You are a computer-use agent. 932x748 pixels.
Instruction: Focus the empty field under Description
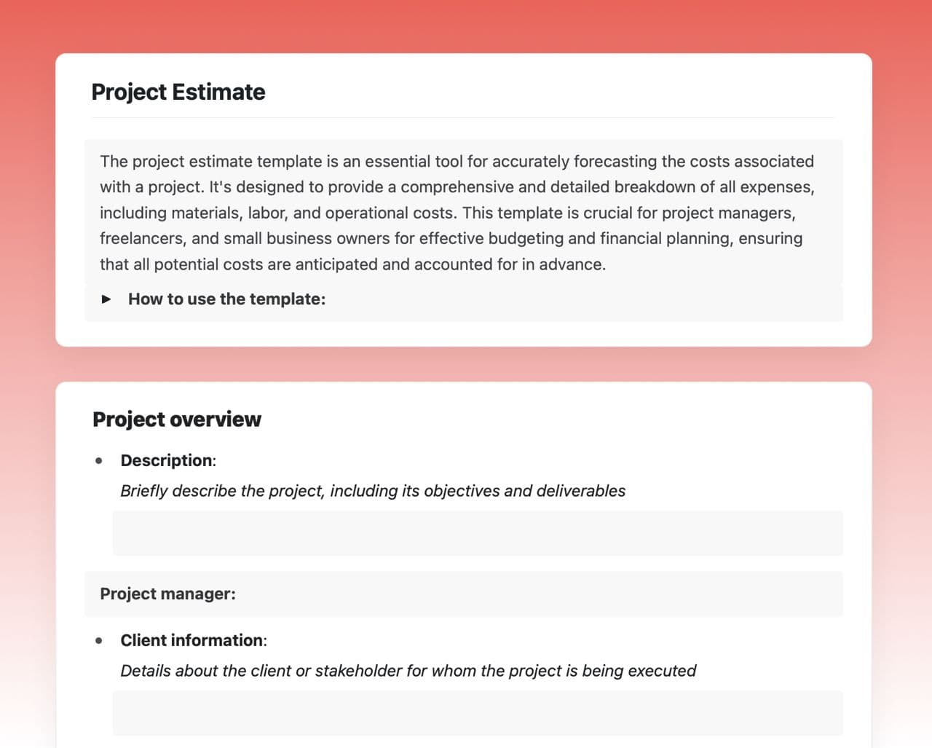(x=478, y=533)
